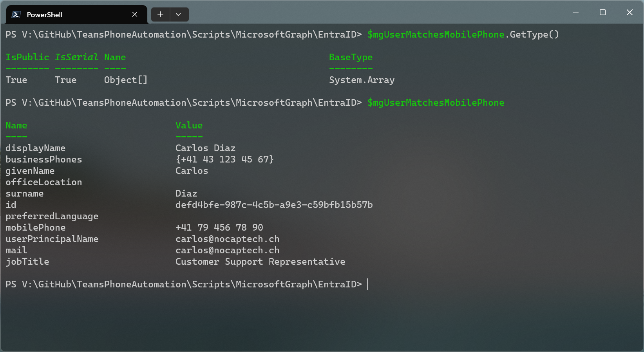Click the mail property email value
This screenshot has height=352, width=644.
227,250
